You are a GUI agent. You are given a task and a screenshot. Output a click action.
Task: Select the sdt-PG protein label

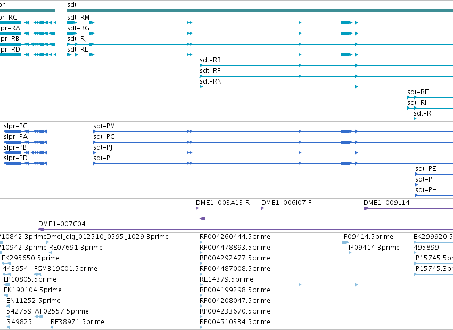point(104,137)
